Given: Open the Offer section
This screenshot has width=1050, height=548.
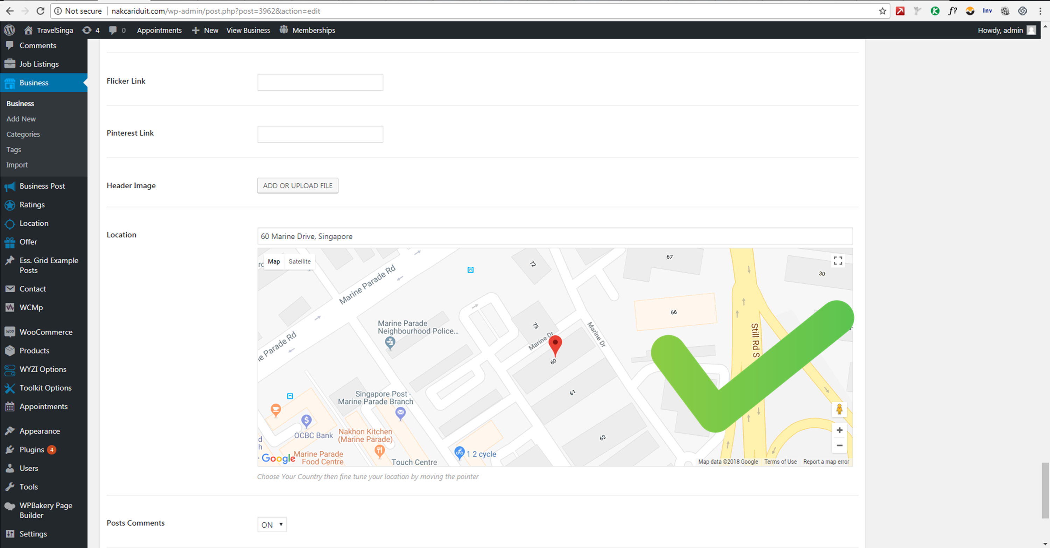Looking at the screenshot, I should click(28, 241).
